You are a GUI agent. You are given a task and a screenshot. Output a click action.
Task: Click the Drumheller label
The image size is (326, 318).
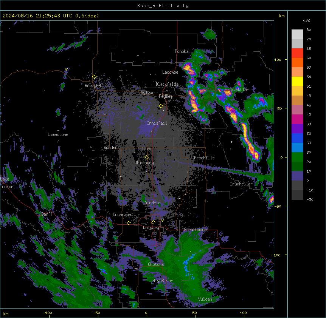tap(241, 184)
